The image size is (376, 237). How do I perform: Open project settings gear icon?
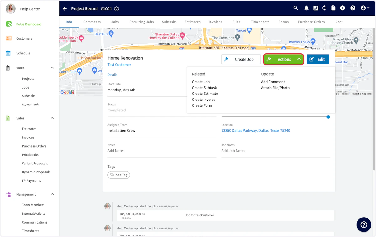[x=117, y=9]
